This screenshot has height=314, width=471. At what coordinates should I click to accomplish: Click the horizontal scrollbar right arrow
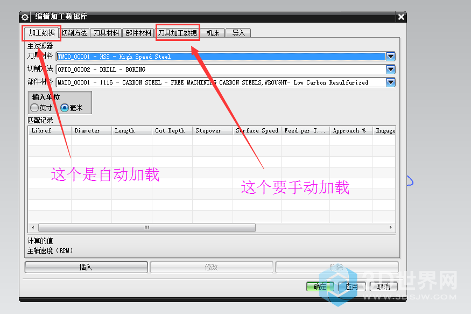(x=390, y=227)
